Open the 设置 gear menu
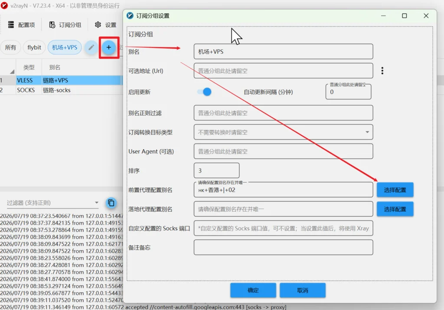Image resolution: width=444 pixels, height=310 pixels. pos(105,25)
